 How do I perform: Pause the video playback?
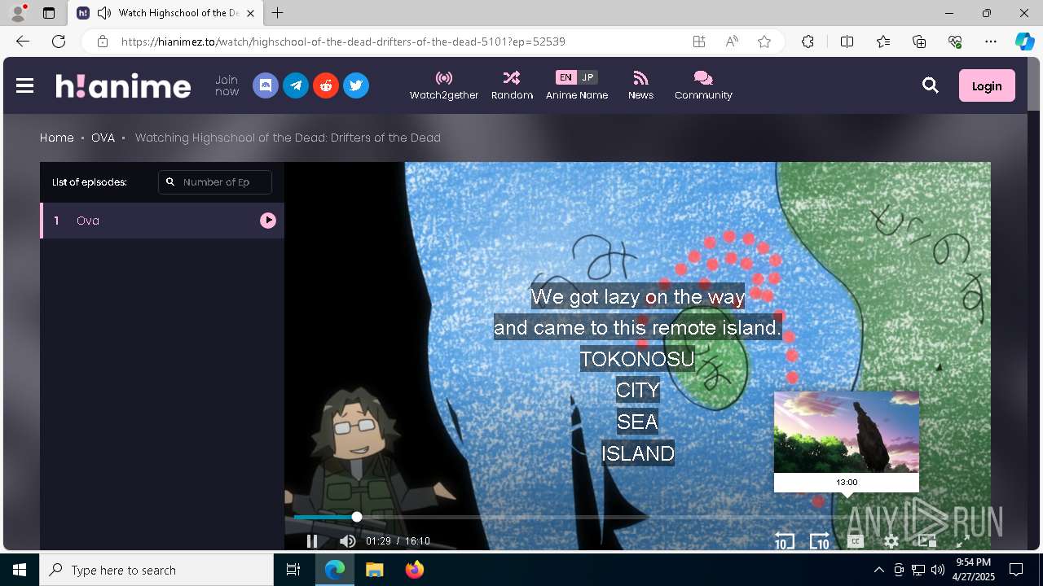pyautogui.click(x=312, y=541)
